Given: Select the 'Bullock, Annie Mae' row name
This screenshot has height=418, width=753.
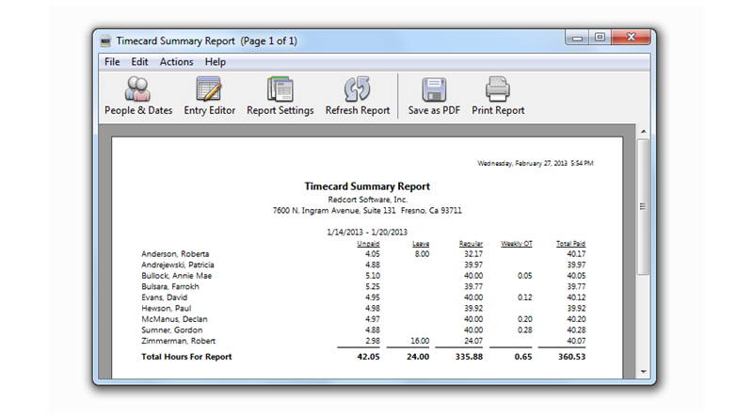Looking at the screenshot, I should (176, 276).
